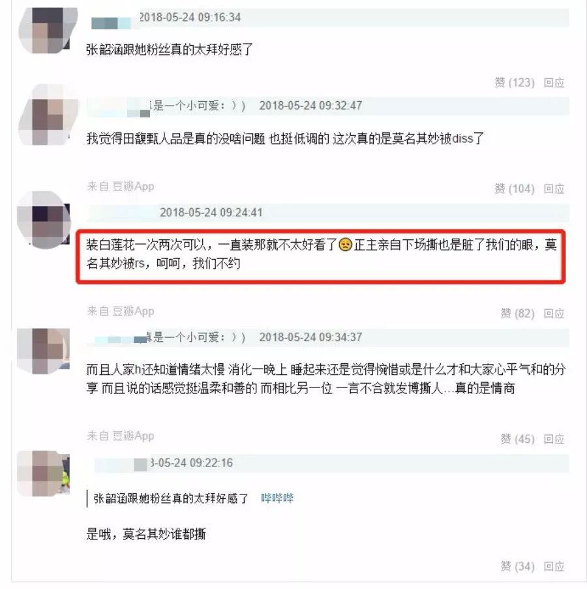The height and width of the screenshot is (589, 587).
Task: Click 回应 beside 赞 (34)
Action: coord(554,566)
